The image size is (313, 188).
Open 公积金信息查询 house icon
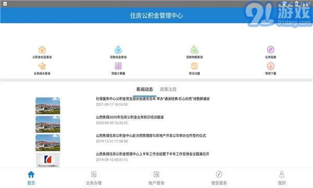point(42,50)
